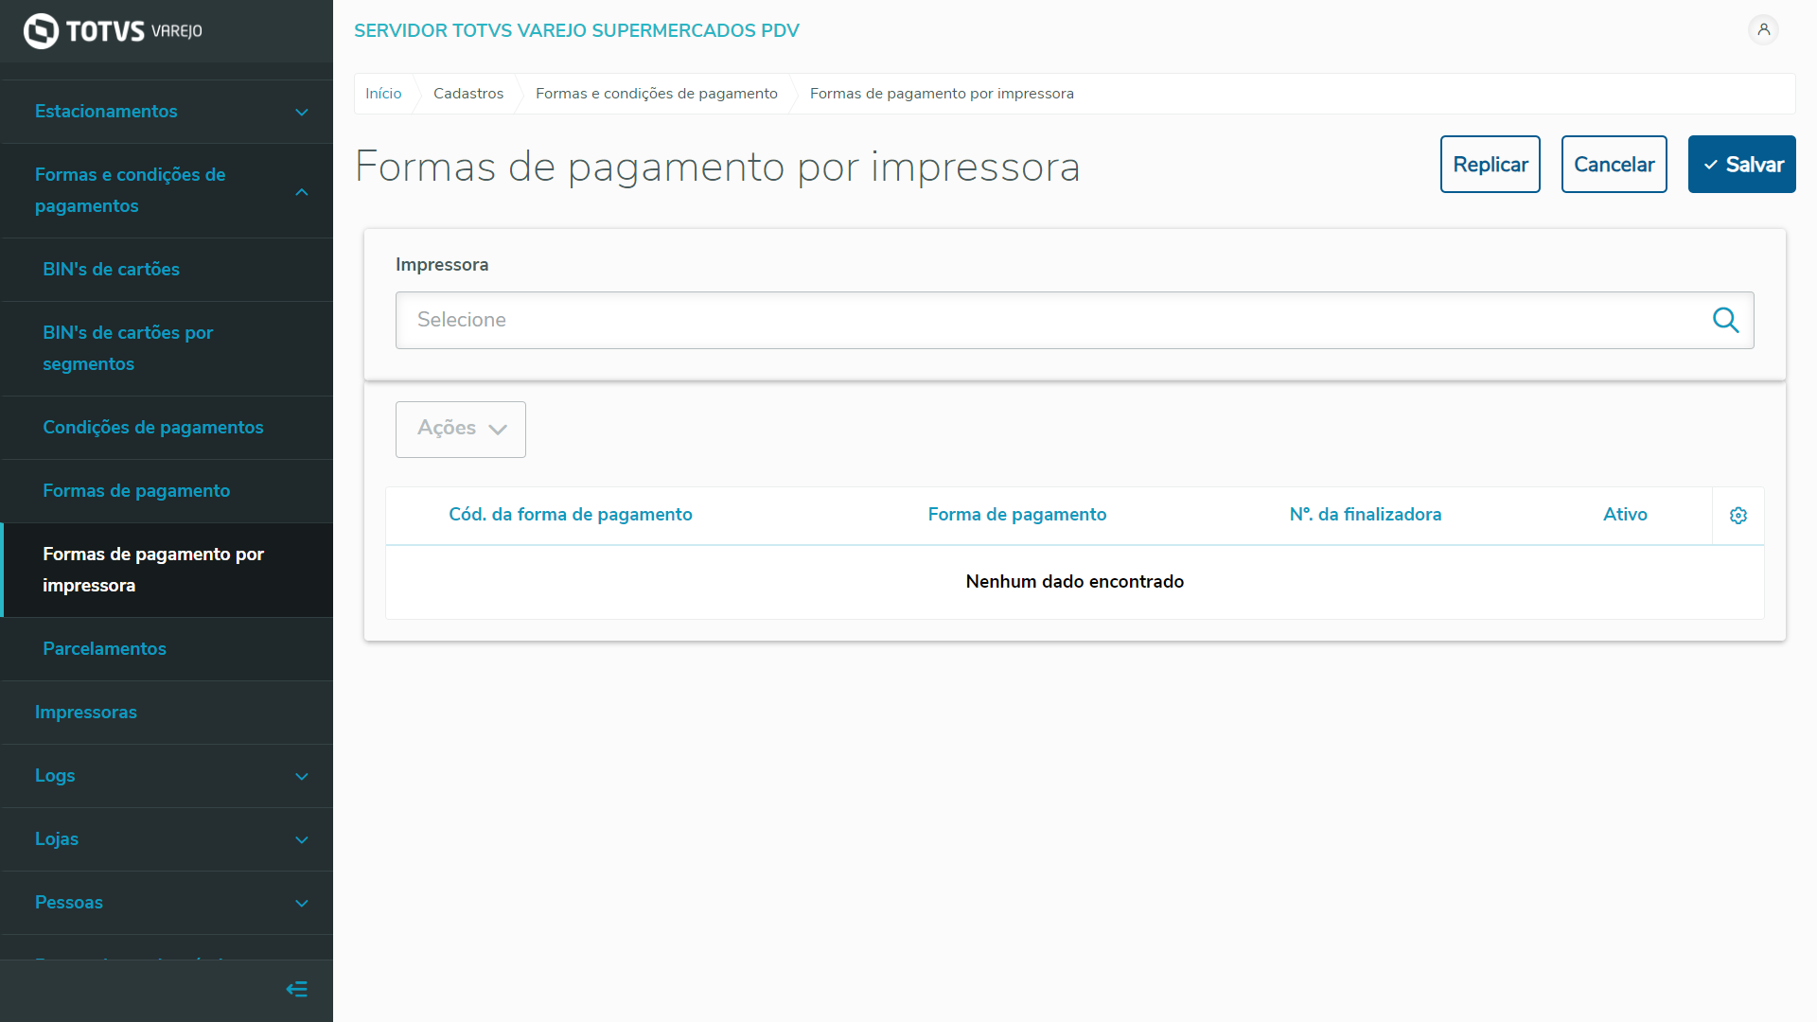
Task: Click the TOTVS Varejo logo
Action: click(x=113, y=31)
